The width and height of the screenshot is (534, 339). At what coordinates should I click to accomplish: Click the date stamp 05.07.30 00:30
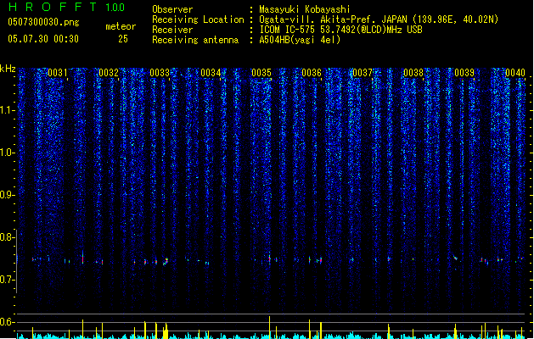[x=43, y=39]
